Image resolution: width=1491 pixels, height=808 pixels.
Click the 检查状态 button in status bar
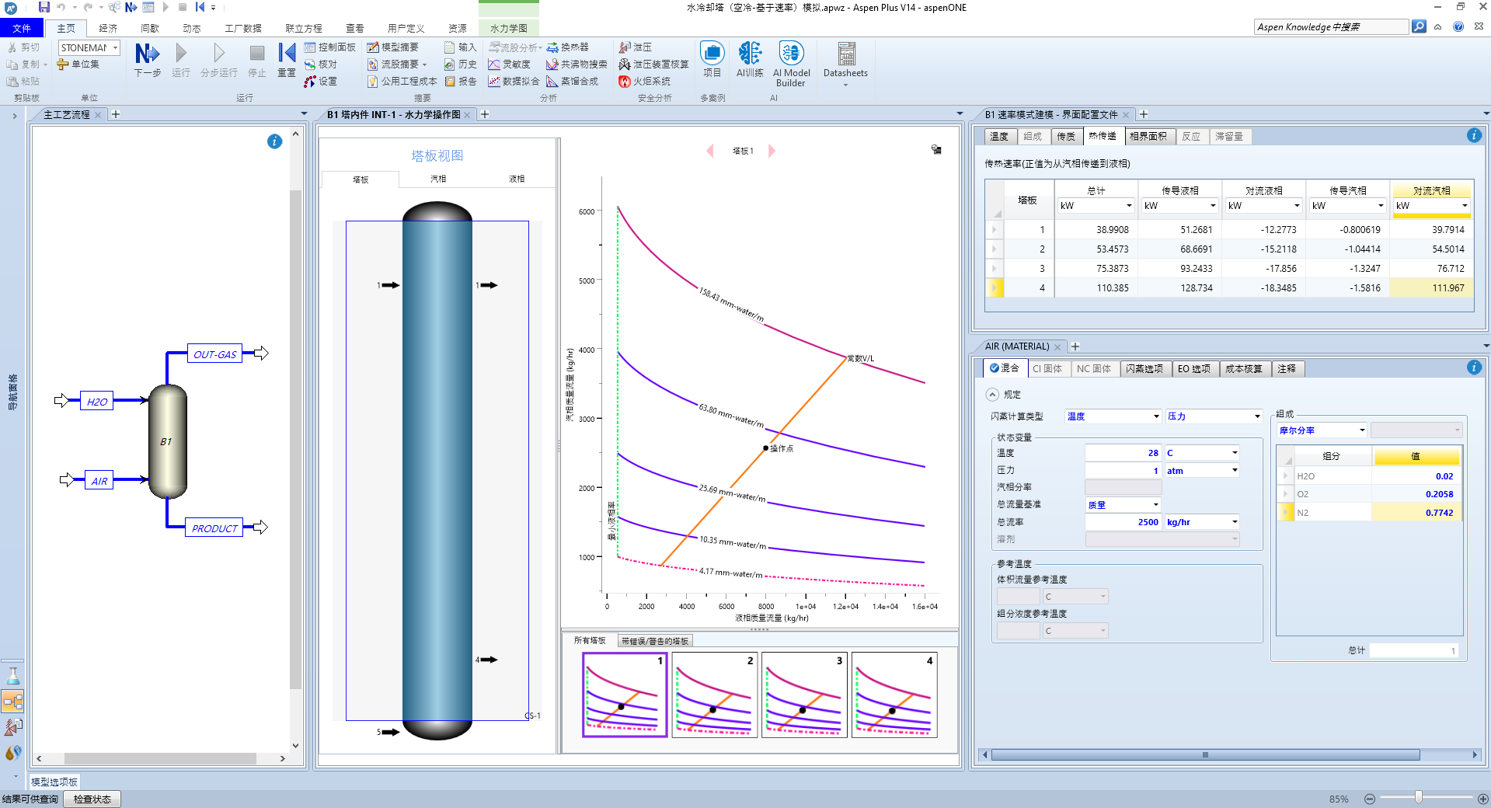pyautogui.click(x=92, y=799)
